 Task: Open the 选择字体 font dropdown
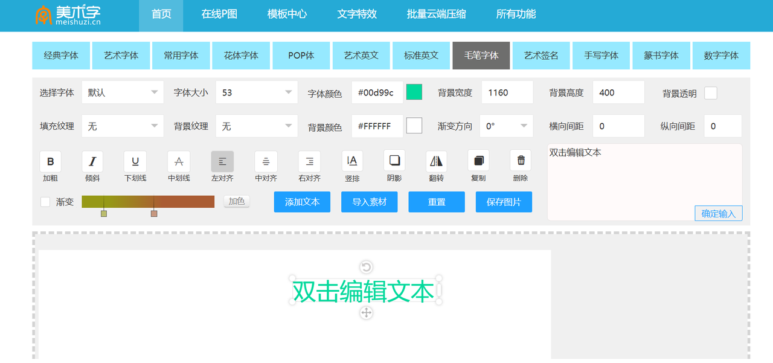click(x=123, y=92)
